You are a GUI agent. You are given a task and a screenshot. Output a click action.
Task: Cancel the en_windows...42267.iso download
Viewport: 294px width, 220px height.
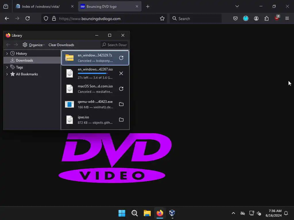(121, 73)
